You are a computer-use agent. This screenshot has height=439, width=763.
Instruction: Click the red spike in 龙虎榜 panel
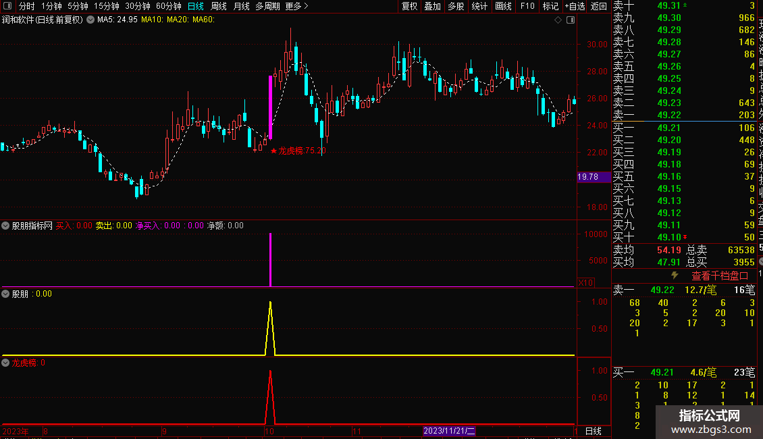coord(271,398)
